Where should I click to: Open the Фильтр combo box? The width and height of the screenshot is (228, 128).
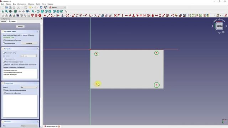[29, 87]
